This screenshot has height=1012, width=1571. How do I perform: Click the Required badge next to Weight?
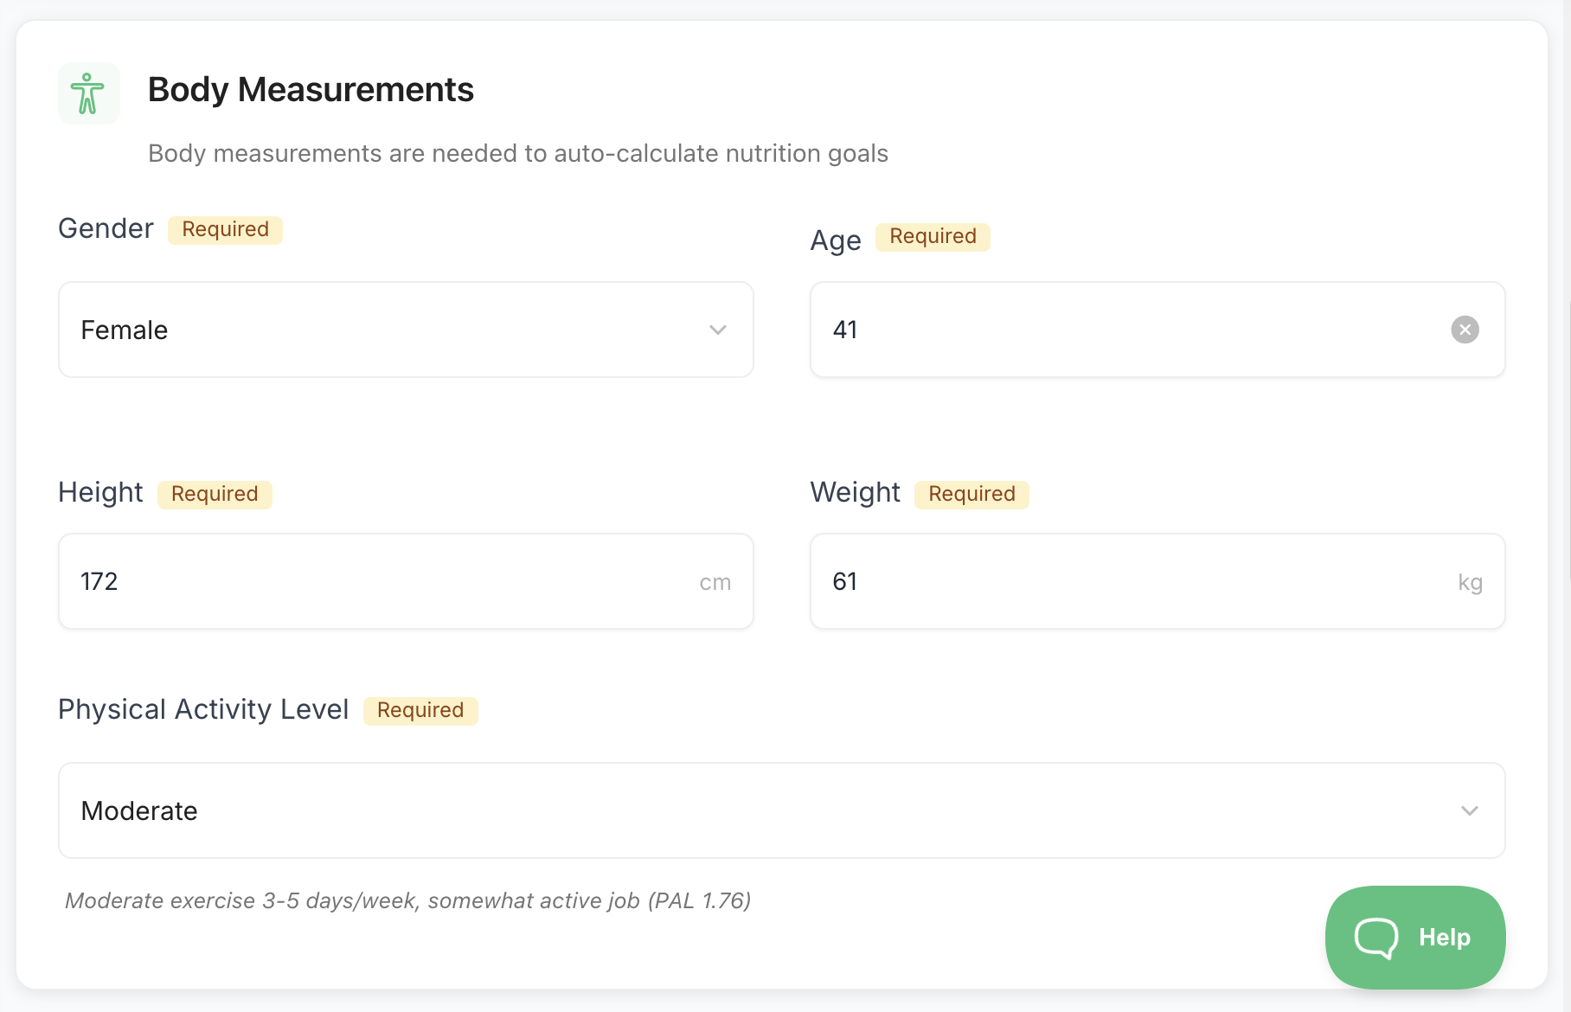point(971,495)
